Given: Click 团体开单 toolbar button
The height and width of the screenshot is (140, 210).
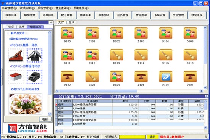Looking at the screenshot, I should point(86,15).
